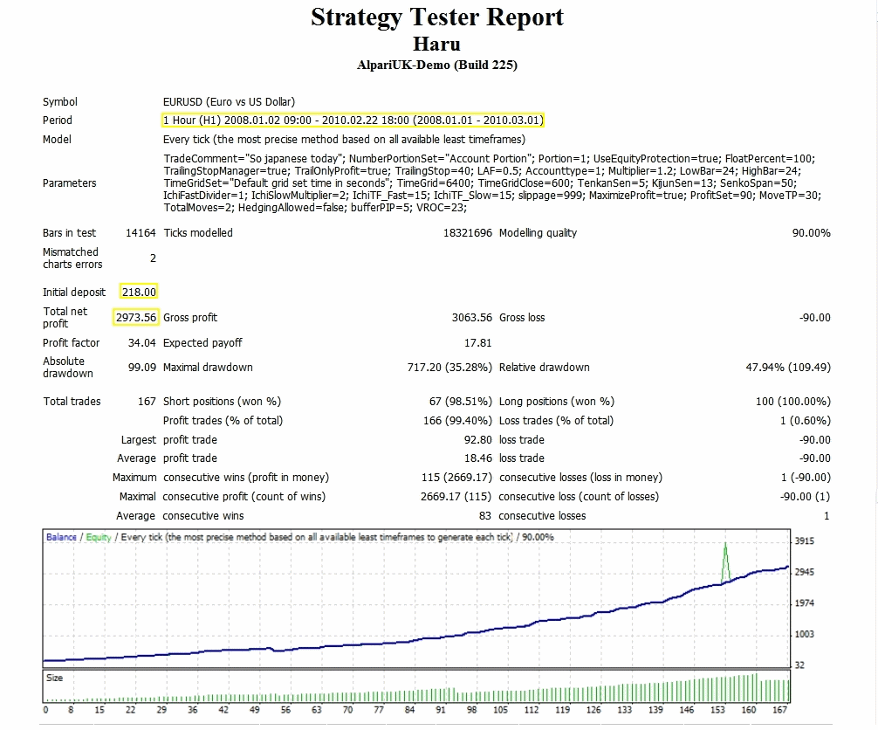Click the Size label in lower chart
Viewport: 878px width, 730px height.
54,678
